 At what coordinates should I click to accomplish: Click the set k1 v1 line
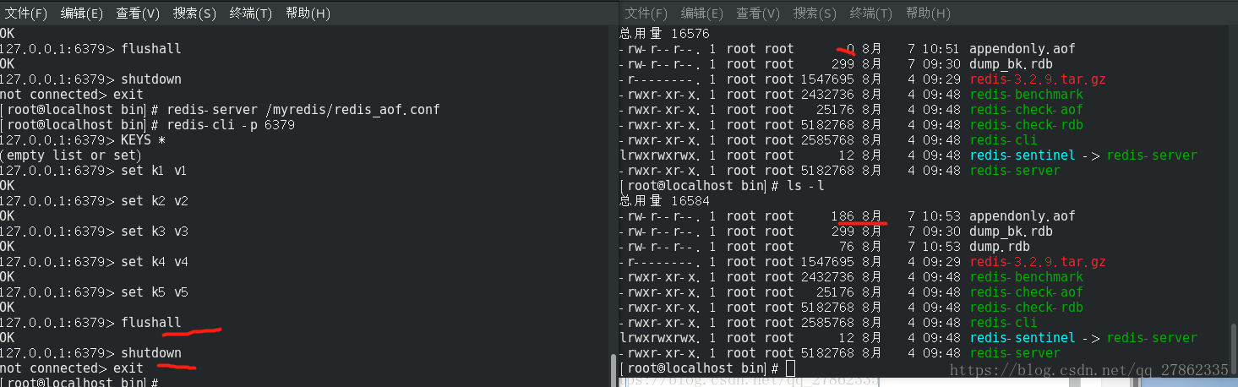click(94, 171)
